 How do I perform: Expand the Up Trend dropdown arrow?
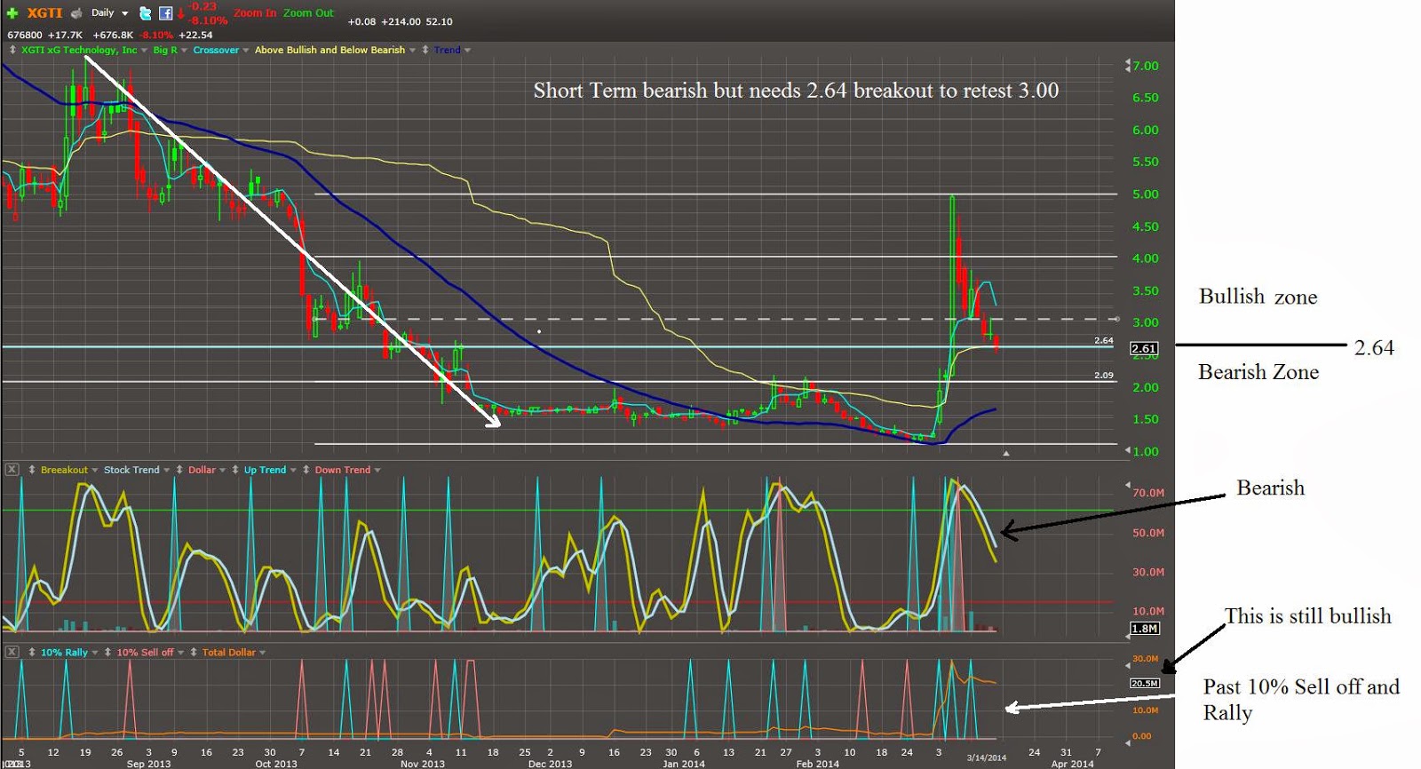coord(293,471)
